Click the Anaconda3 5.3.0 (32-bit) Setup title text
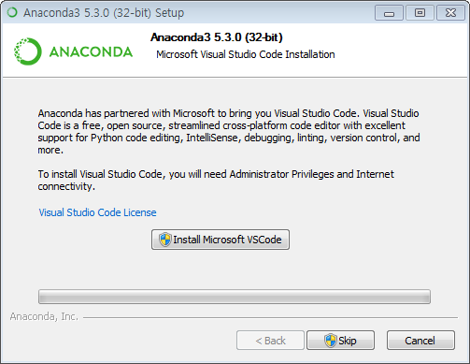This screenshot has width=470, height=364. pos(104,13)
